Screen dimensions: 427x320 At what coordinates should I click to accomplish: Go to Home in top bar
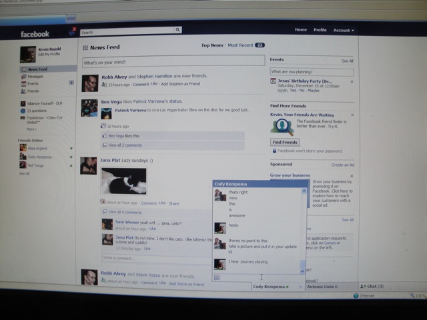(x=301, y=29)
